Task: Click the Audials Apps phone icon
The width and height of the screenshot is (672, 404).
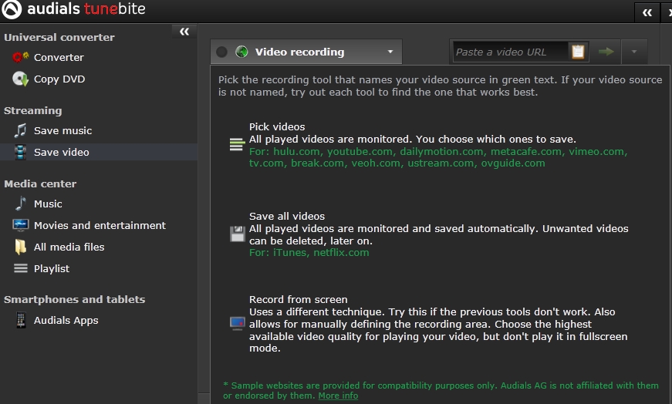Action: [x=21, y=320]
